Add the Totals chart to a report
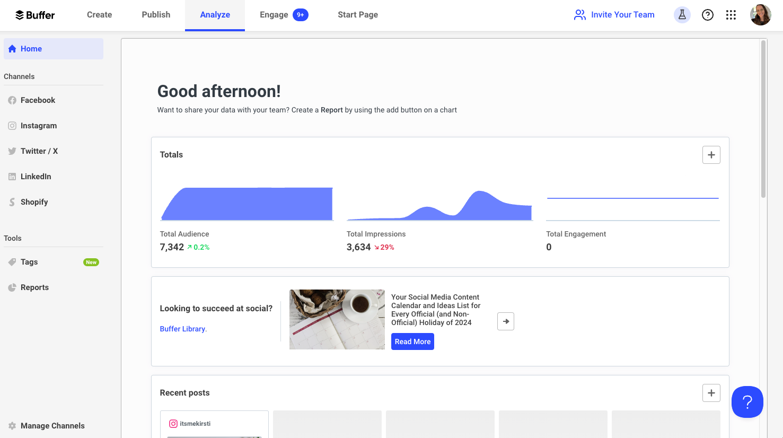 coord(711,154)
